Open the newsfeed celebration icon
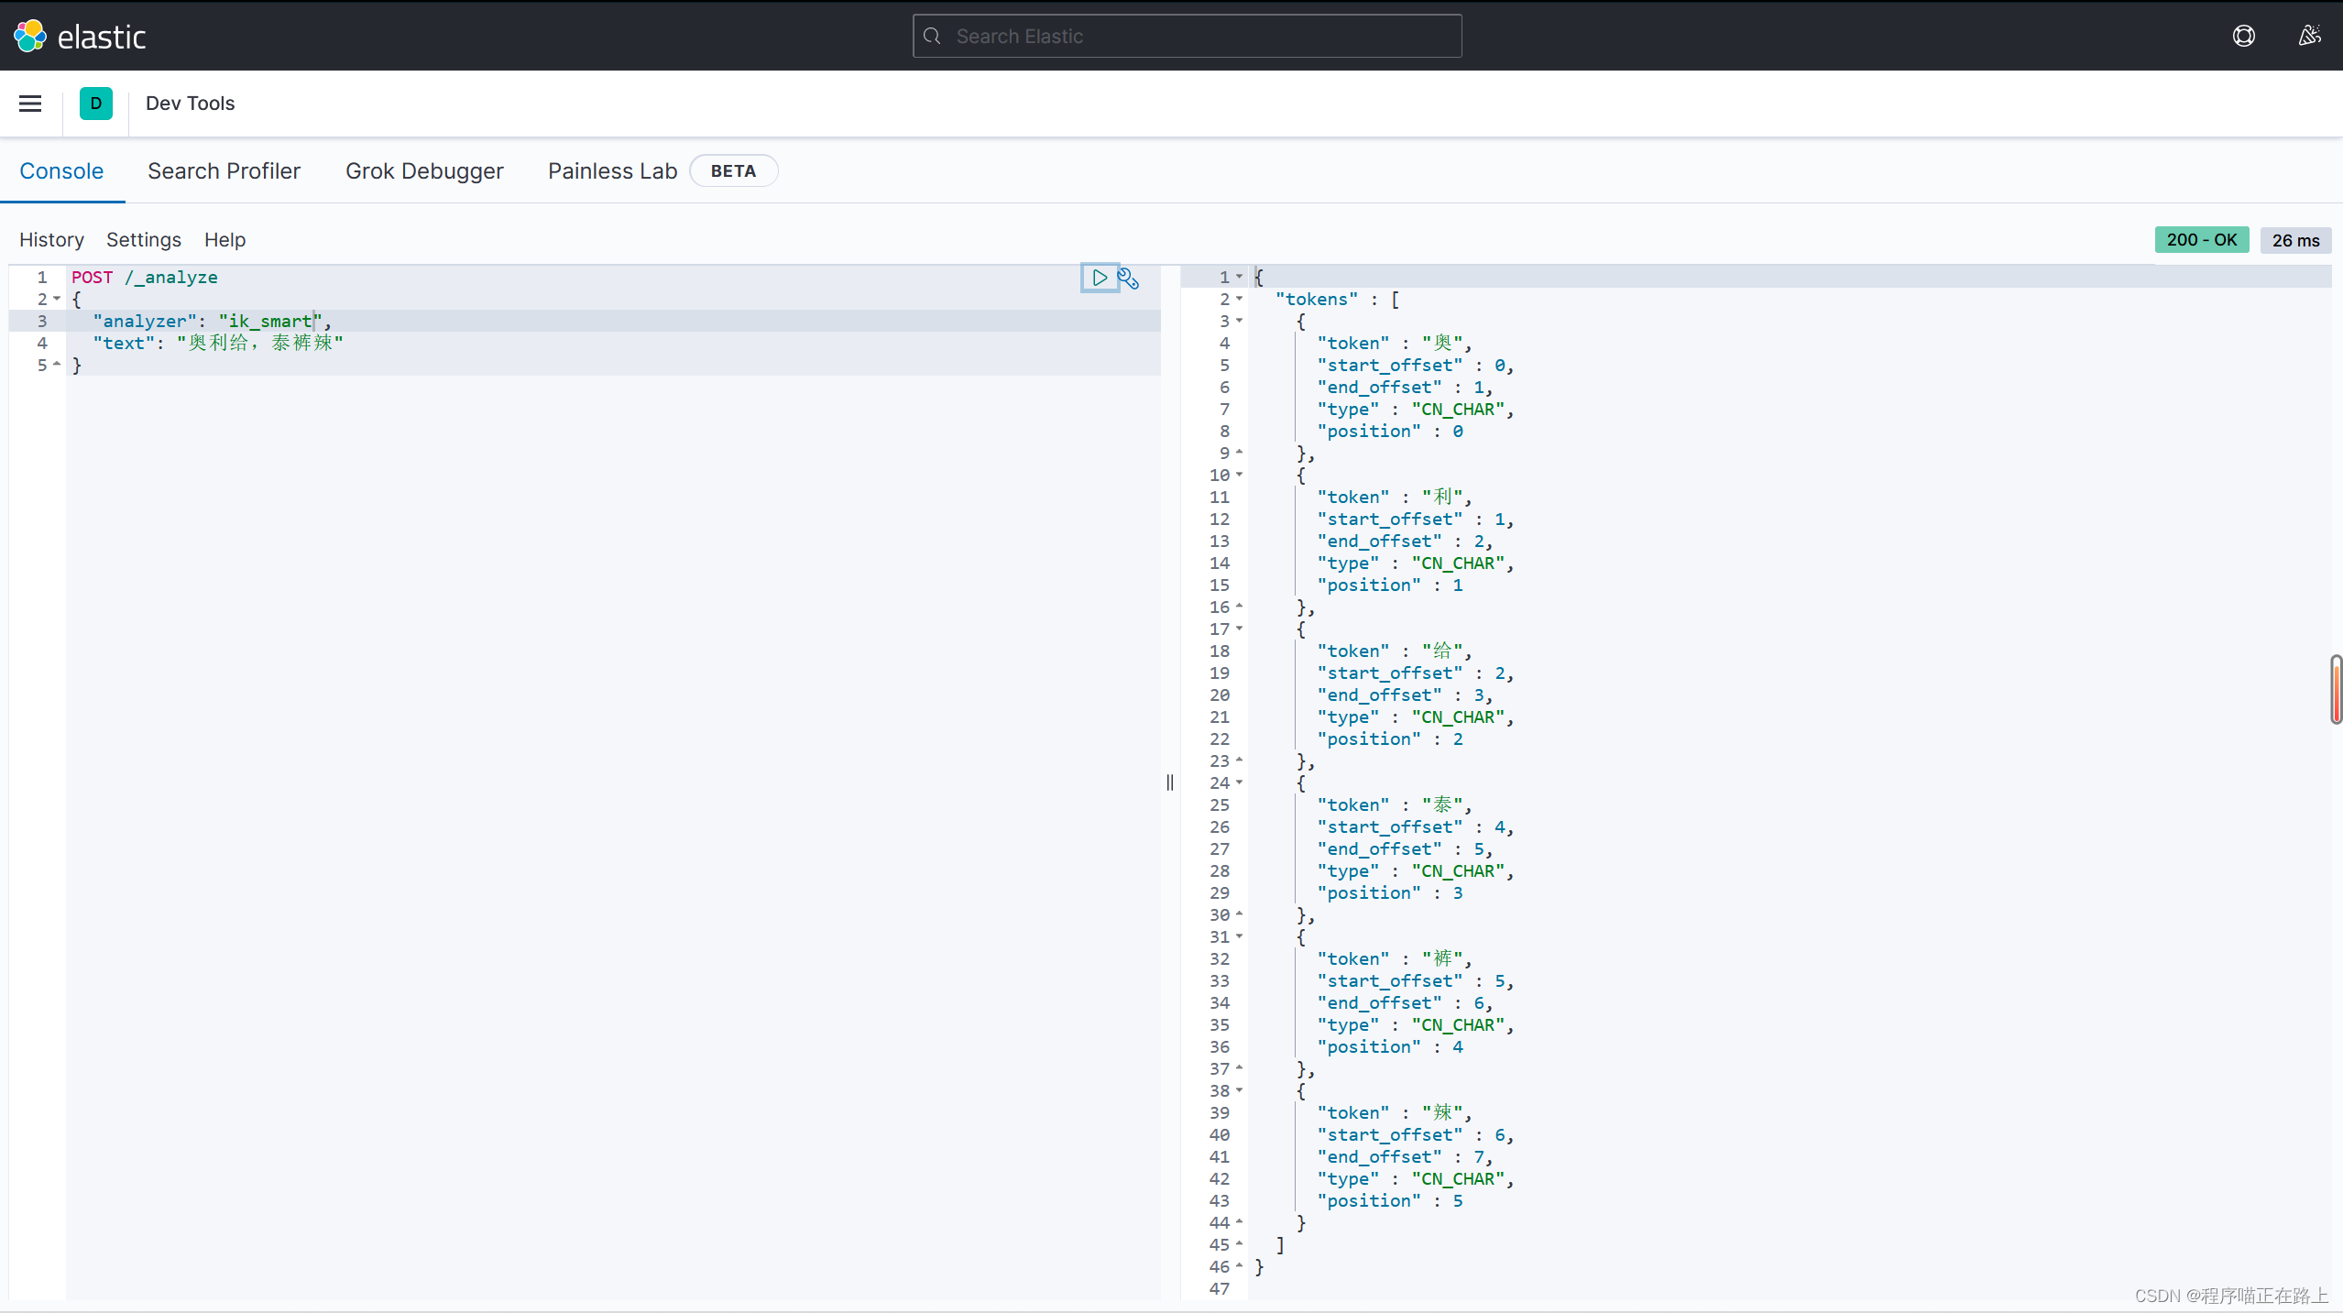 pyautogui.click(x=2309, y=36)
